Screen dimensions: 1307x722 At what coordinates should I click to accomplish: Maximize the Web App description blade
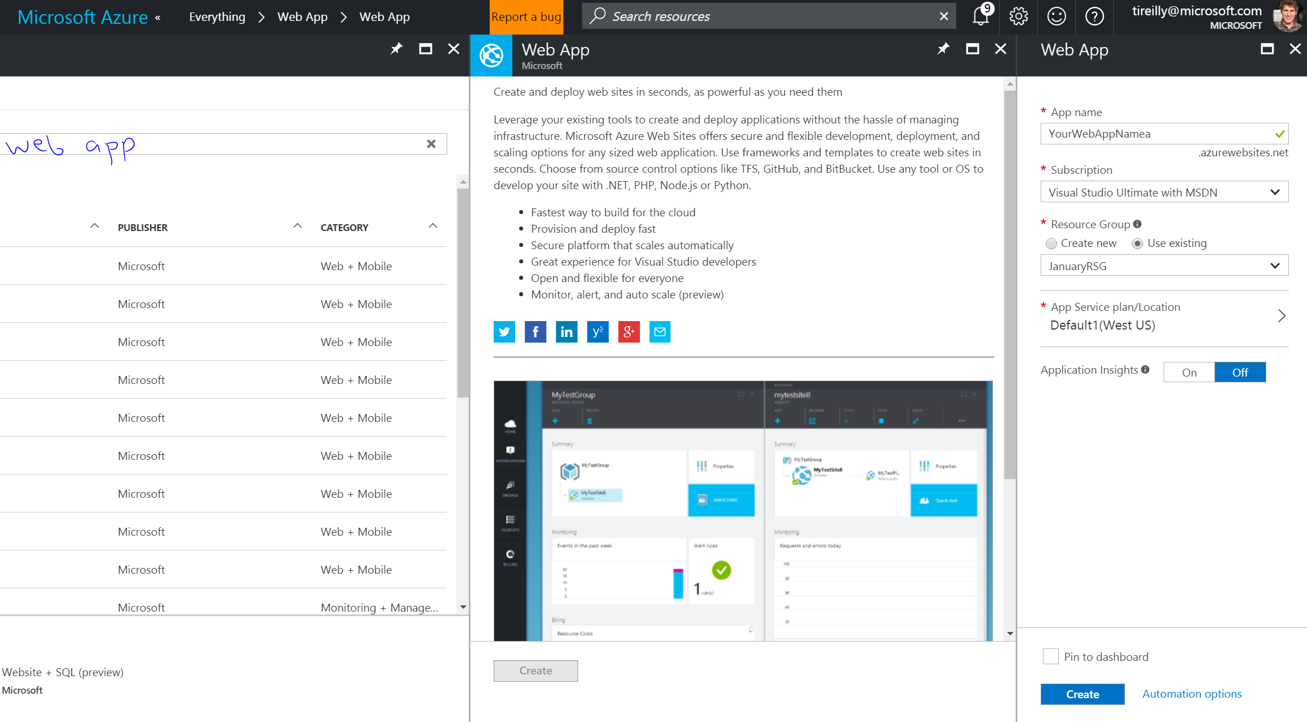(x=973, y=49)
